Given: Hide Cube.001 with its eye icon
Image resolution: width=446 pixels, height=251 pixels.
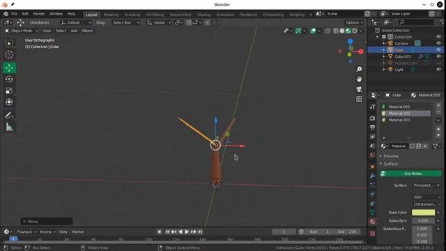Looking at the screenshot, I should [438, 56].
